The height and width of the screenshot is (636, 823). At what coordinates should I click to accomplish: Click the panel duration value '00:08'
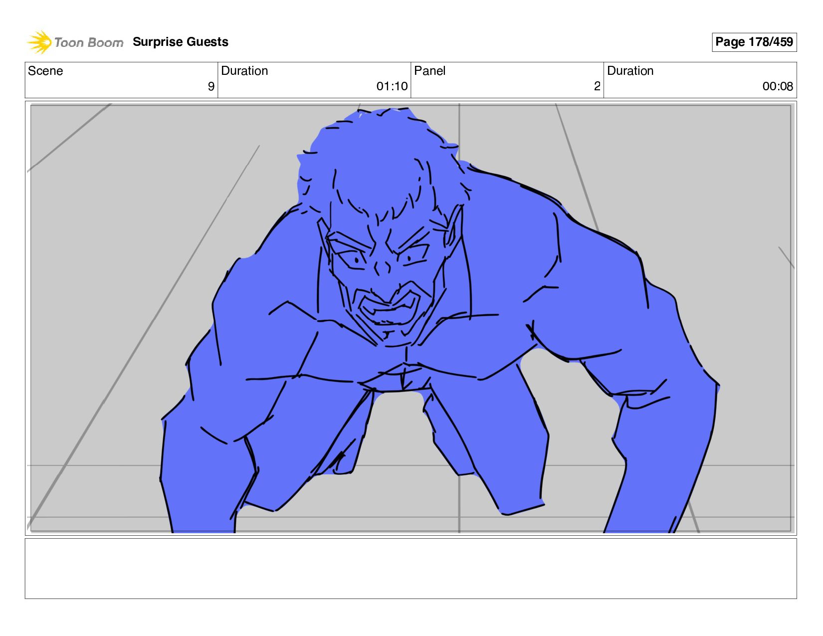[x=778, y=86]
